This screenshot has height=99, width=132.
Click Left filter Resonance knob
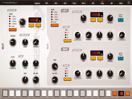(x=122, y=35)
